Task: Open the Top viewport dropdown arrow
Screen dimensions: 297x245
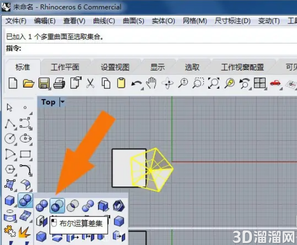Action: pos(62,102)
